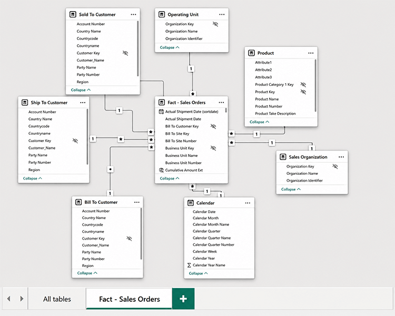Select Product Number field
Screen dimensions: 395x316
pyautogui.click(x=269, y=106)
